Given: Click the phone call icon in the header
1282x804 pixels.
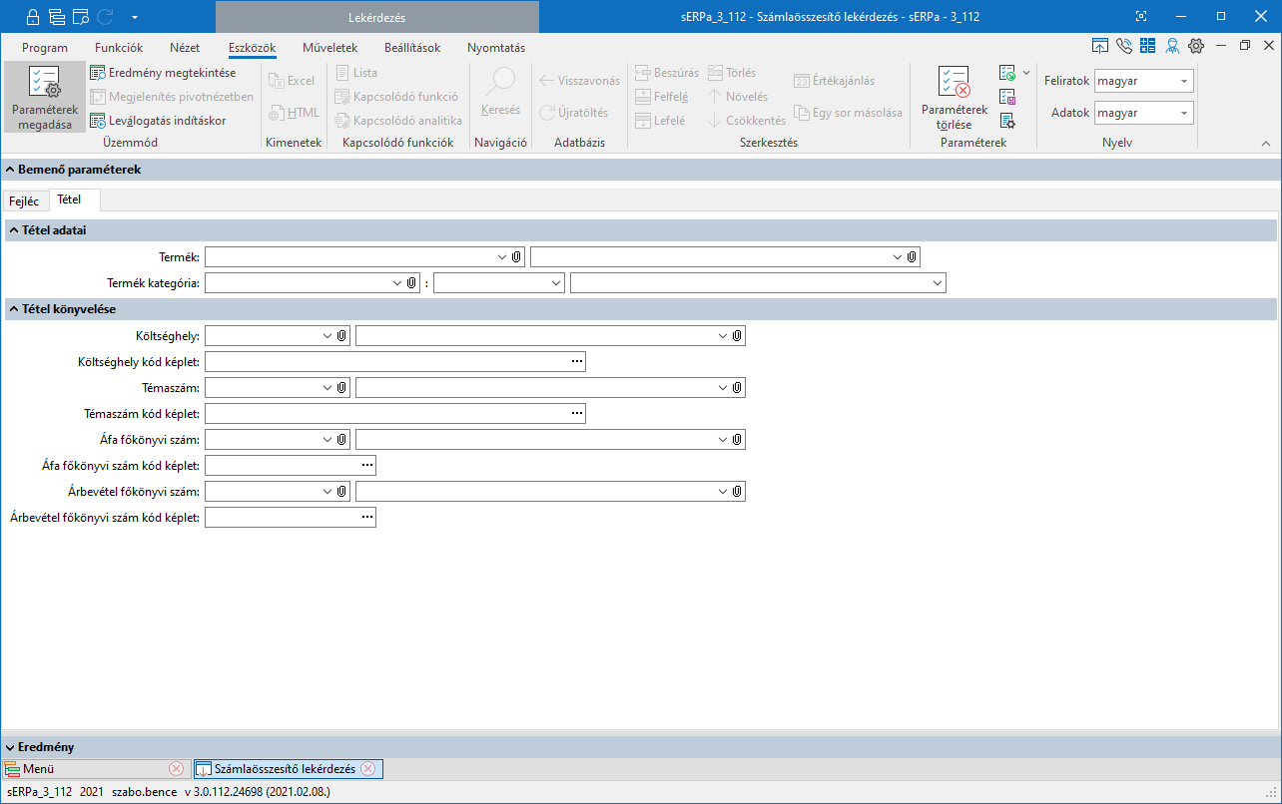Looking at the screenshot, I should click(1124, 46).
